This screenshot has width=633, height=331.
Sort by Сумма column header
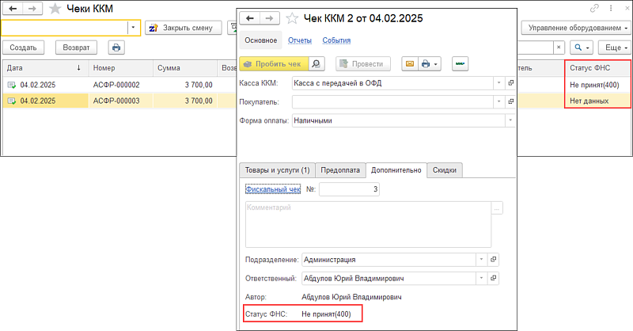point(185,68)
